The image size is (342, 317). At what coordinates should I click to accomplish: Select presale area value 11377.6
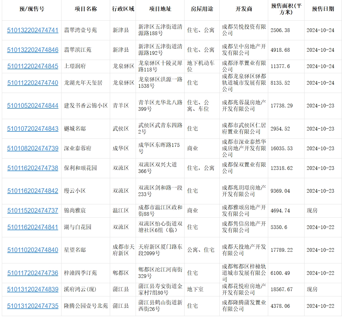click(280, 66)
